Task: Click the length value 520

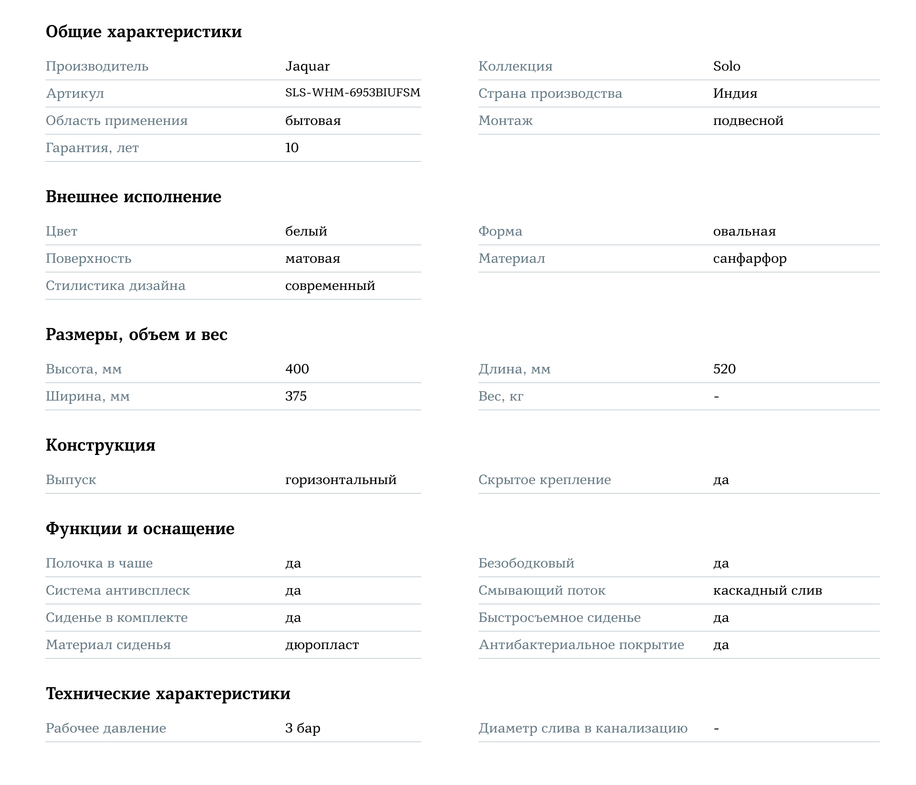Action: pyautogui.click(x=724, y=369)
